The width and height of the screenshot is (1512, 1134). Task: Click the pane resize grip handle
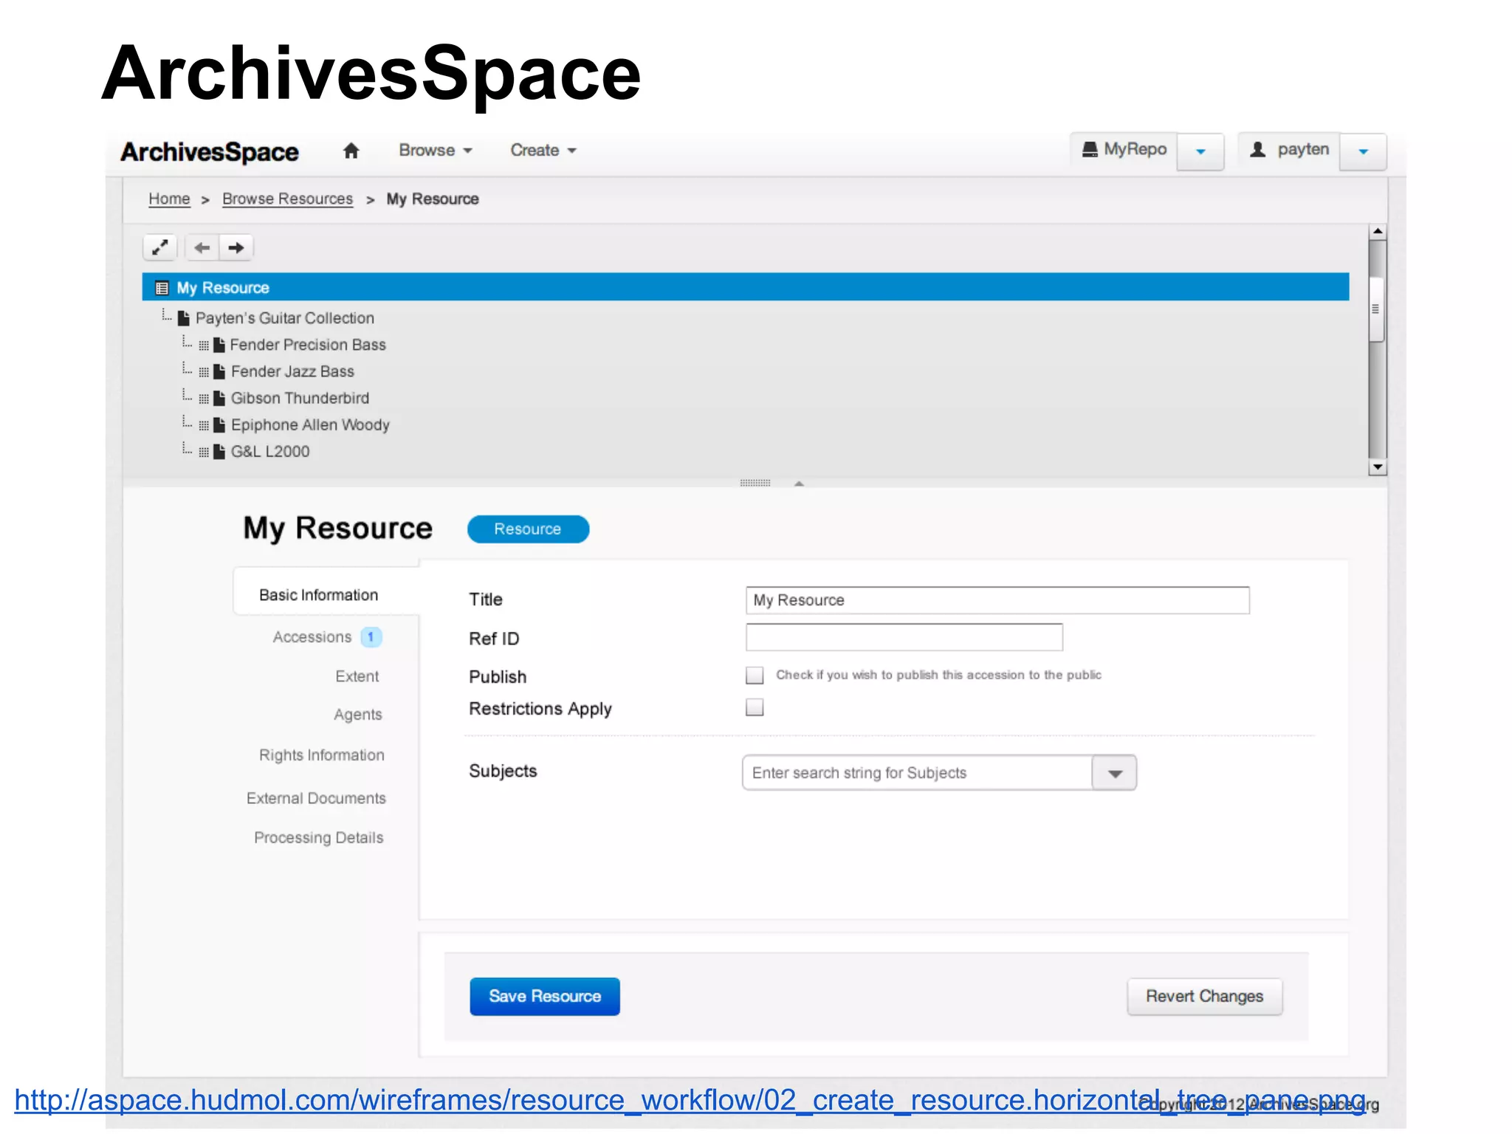(x=755, y=483)
